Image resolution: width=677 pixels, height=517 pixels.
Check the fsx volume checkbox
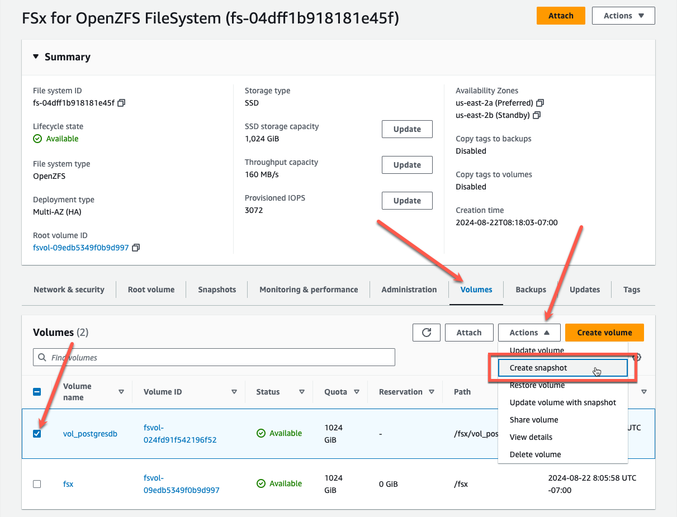click(x=37, y=483)
